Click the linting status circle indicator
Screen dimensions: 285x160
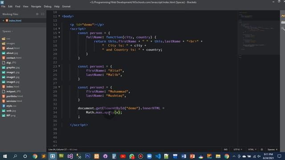(x=262, y=149)
